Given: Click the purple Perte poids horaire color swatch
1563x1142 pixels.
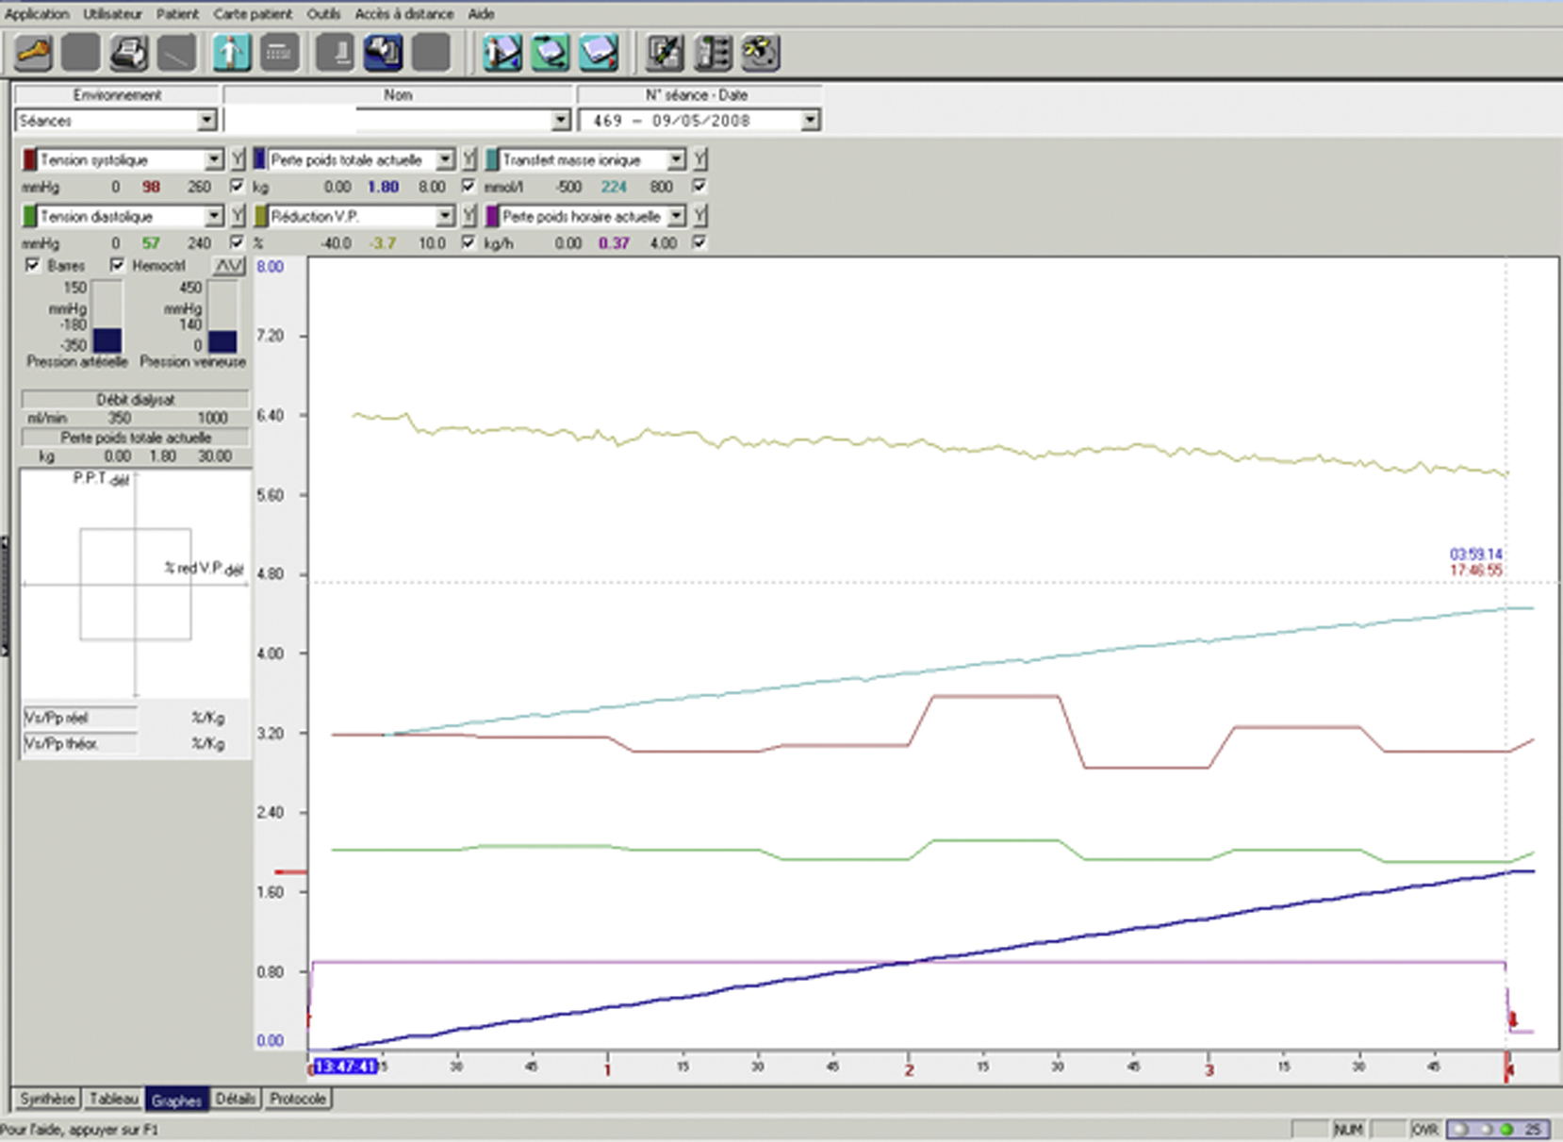Looking at the screenshot, I should (x=491, y=216).
